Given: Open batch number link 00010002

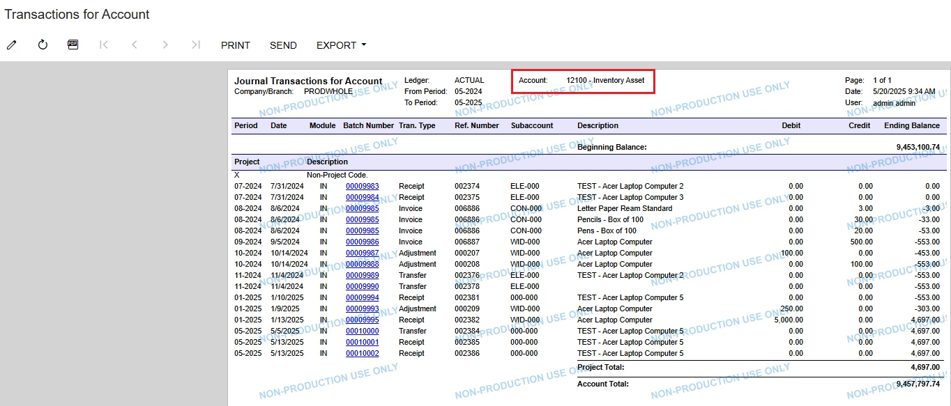Looking at the screenshot, I should (363, 353).
